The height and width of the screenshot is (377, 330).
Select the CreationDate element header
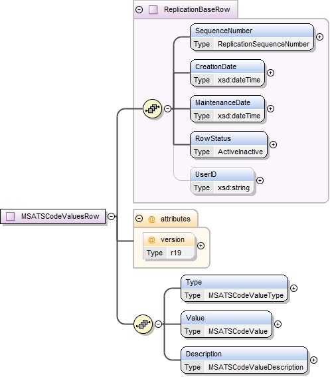(x=227, y=66)
